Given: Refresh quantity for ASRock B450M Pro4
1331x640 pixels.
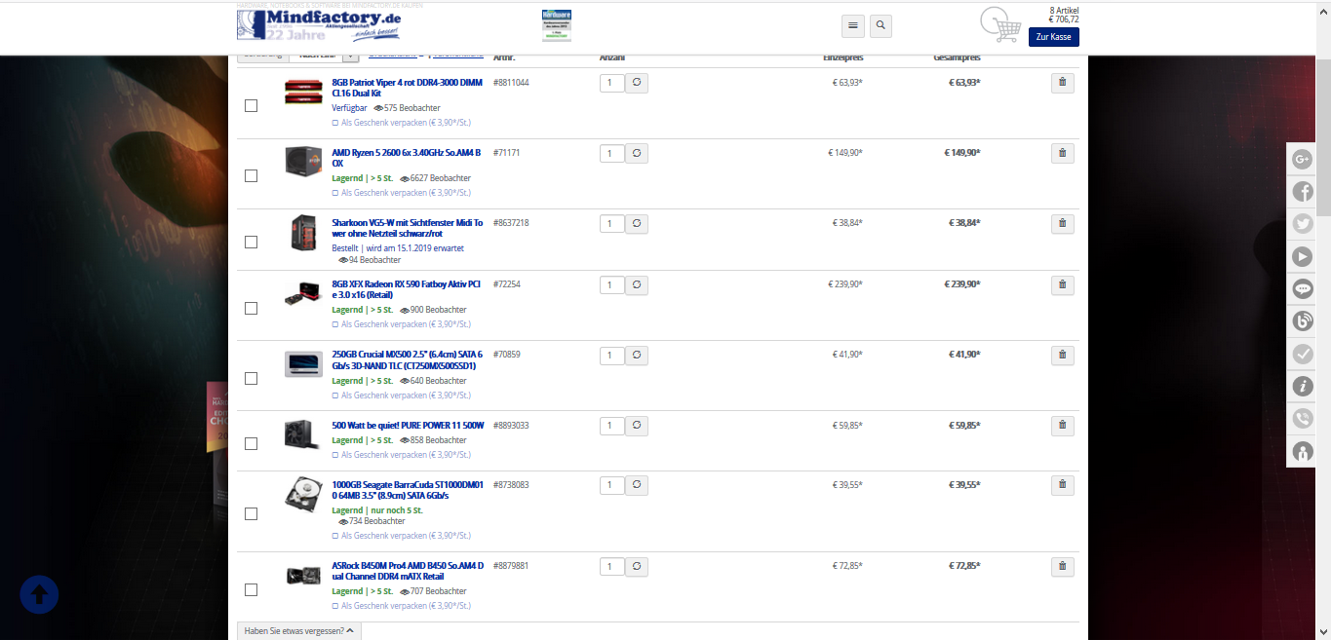Looking at the screenshot, I should click(x=637, y=567).
